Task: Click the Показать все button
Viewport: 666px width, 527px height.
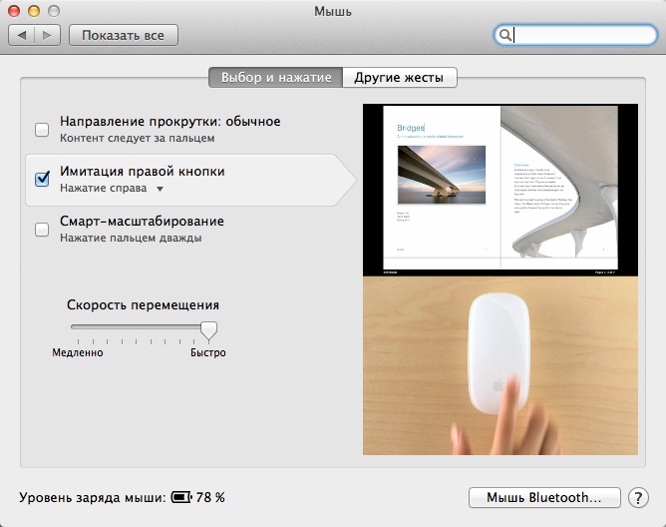Action: [x=123, y=35]
